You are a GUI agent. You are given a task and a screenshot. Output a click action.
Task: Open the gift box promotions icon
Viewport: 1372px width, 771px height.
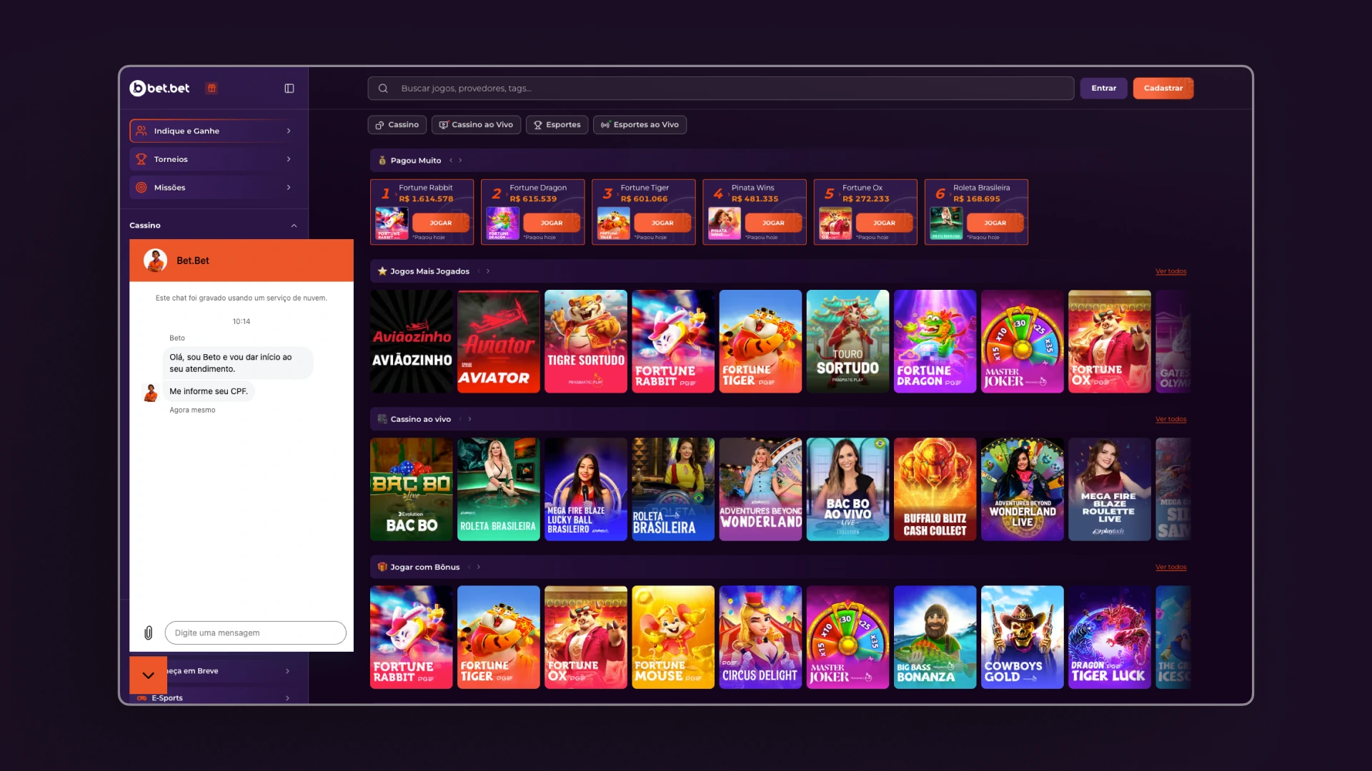coord(212,89)
